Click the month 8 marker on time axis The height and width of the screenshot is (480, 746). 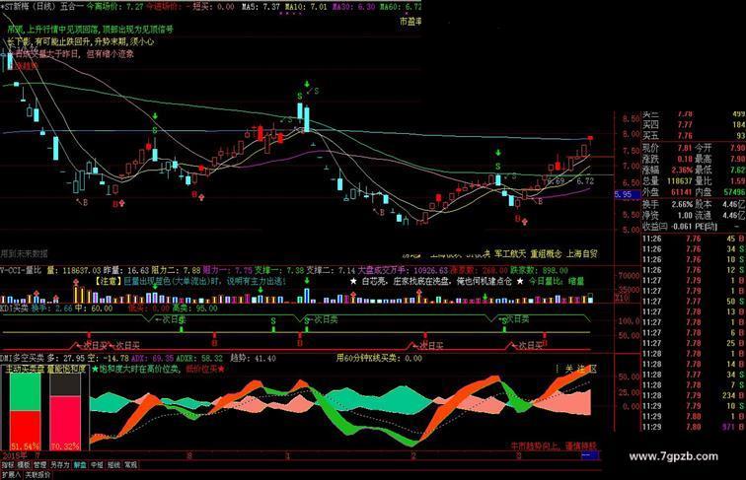click(x=189, y=456)
